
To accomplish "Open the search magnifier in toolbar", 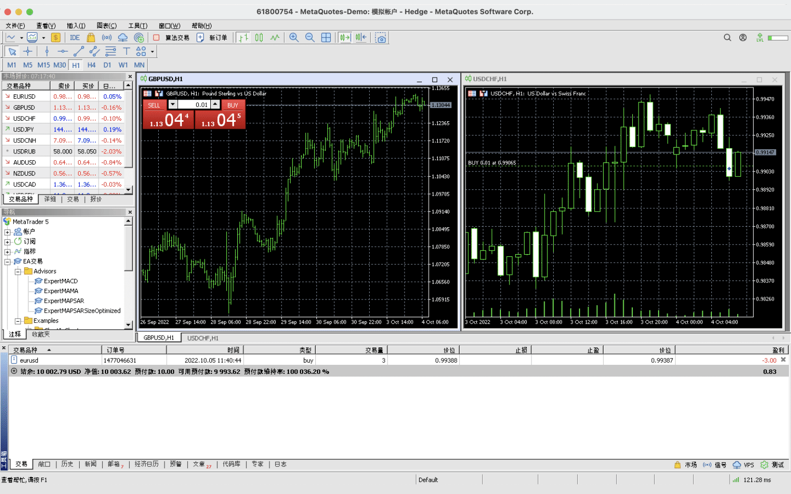I will [727, 37].
